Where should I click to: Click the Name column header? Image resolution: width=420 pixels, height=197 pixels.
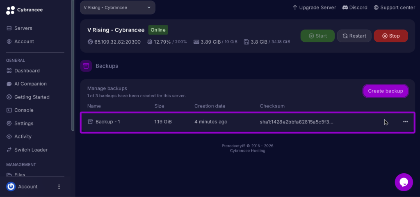click(x=94, y=106)
